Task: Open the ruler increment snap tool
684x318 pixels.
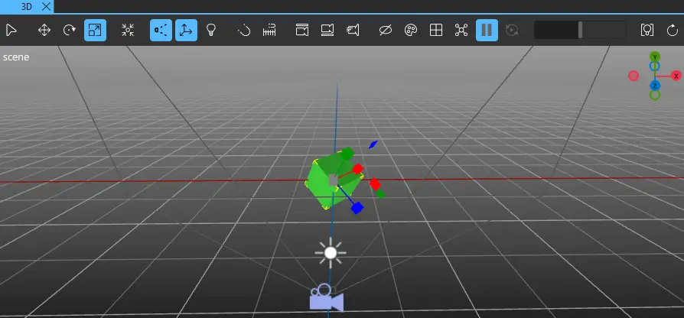Action: (269, 31)
